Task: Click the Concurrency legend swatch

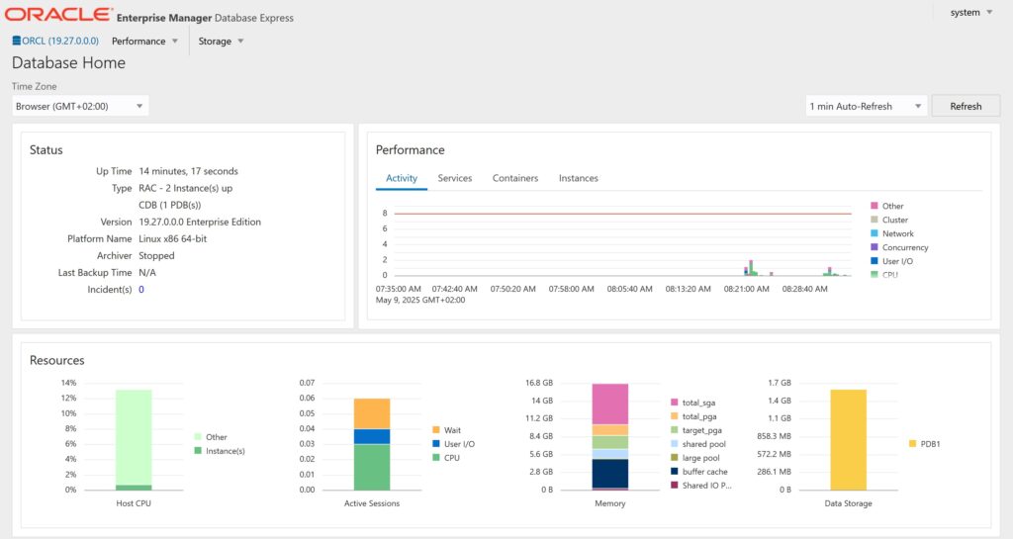Action: (875, 247)
